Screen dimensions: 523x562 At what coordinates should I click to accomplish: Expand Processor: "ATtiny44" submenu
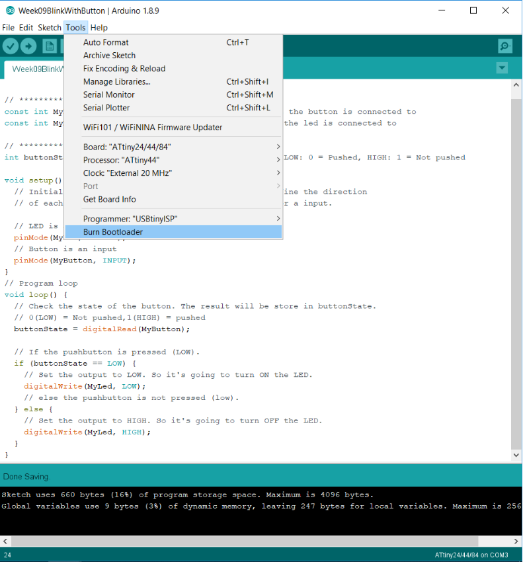tap(173, 160)
